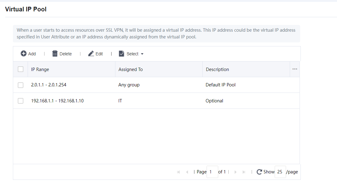Click the Edit pencil icon
The width and height of the screenshot is (337, 190).
[x=91, y=53]
